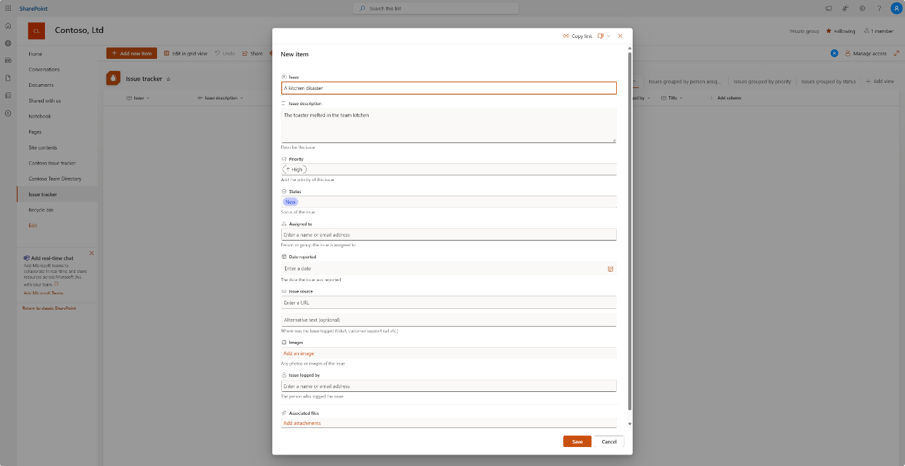The width and height of the screenshot is (905, 466).
Task: Favorite the Issue tracker list star
Action: click(x=168, y=79)
